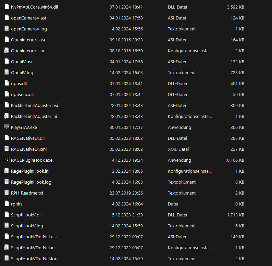Click the RAGEPluginHook.exe Rockstar icon
The width and height of the screenshot is (272, 266).
coord(7,160)
